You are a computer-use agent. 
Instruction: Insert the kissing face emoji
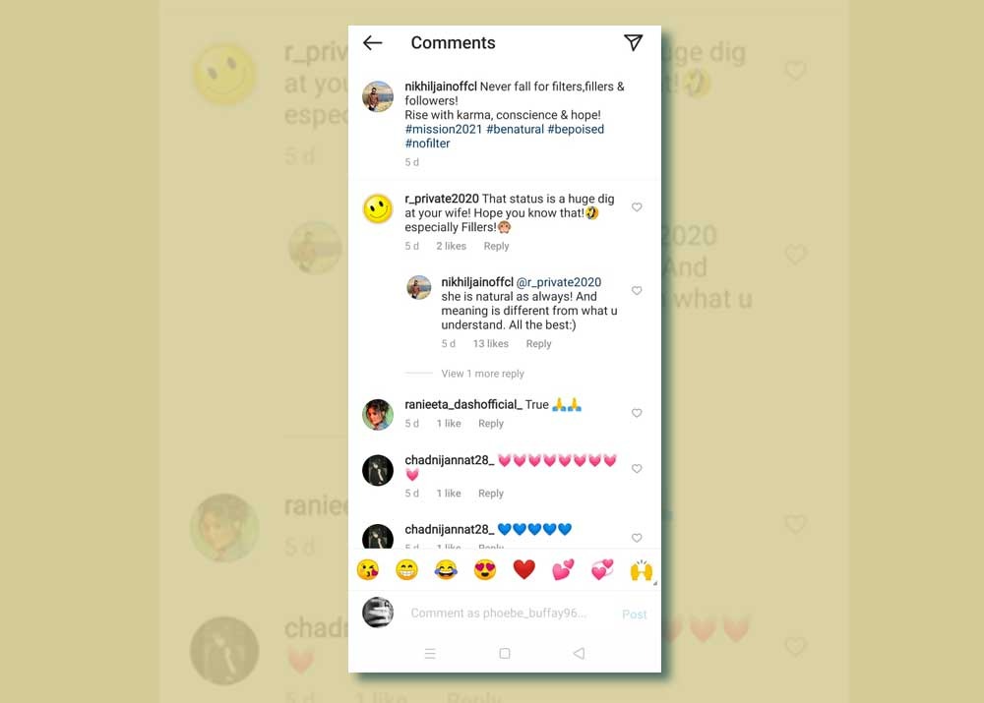coord(368,569)
